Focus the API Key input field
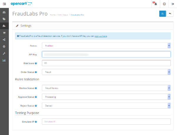177x135 pixels. point(106,54)
